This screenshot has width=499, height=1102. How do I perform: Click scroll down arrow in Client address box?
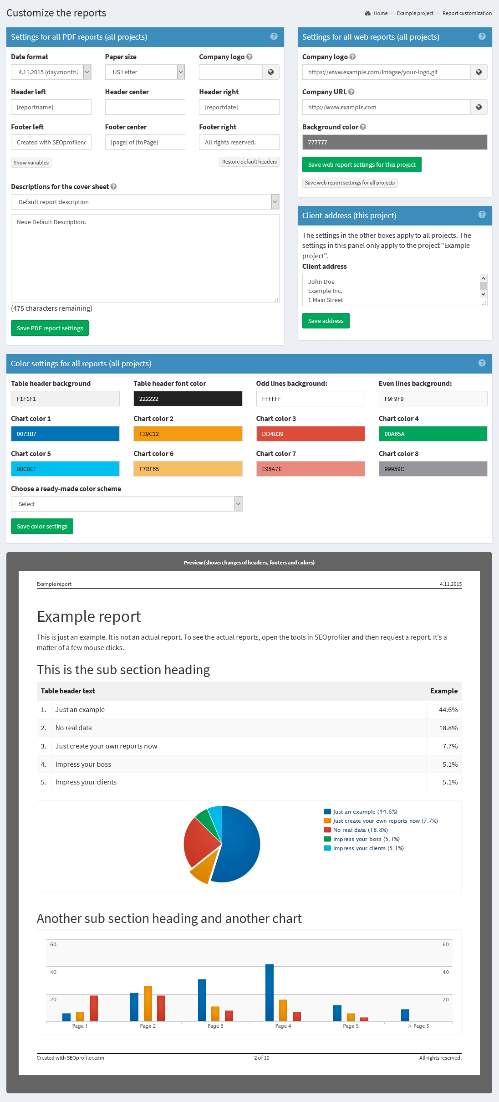[484, 294]
